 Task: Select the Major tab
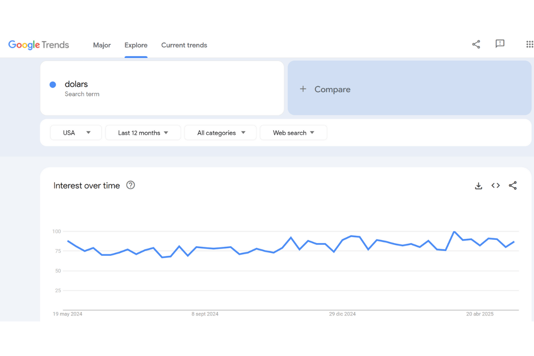tap(102, 45)
